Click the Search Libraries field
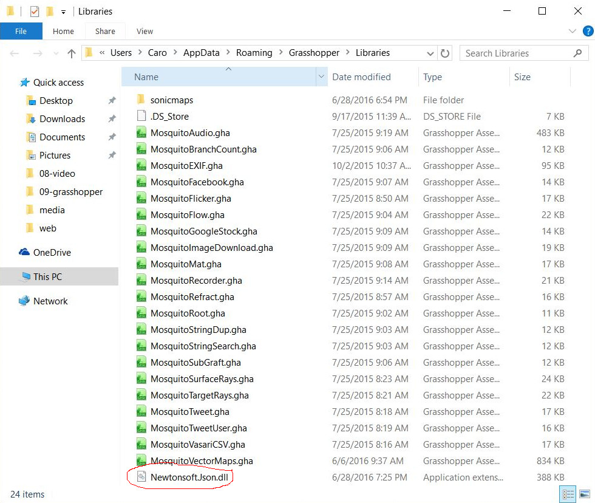595x503 pixels. (x=523, y=53)
